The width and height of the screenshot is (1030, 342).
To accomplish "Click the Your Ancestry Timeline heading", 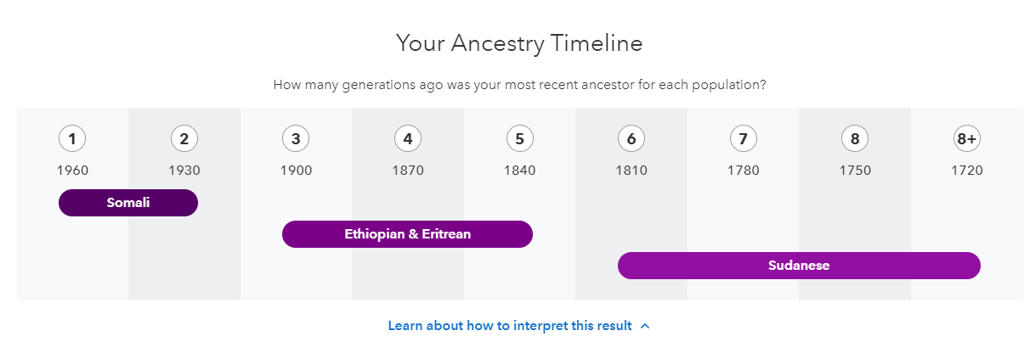I will tap(519, 43).
